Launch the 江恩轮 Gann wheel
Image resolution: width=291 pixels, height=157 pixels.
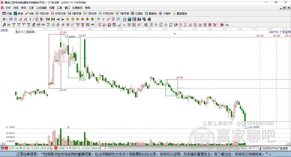[x=137, y=14]
